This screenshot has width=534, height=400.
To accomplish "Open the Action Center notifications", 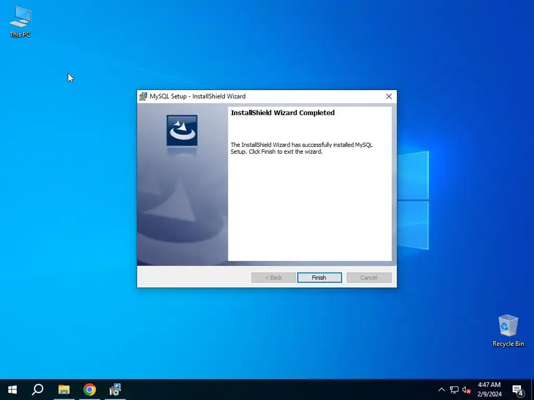I will pyautogui.click(x=518, y=390).
